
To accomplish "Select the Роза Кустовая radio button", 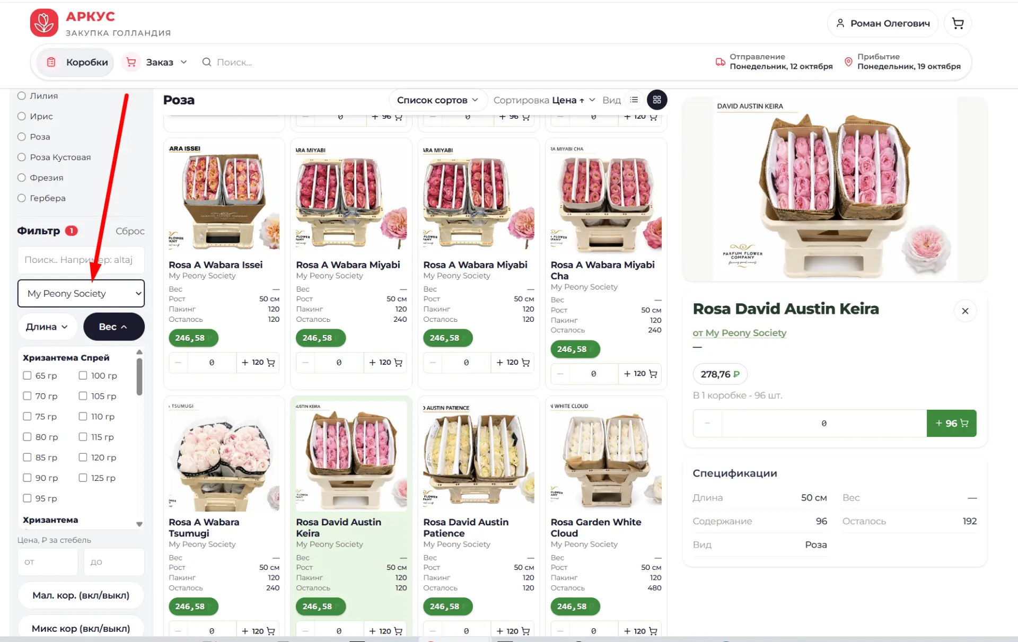I will 22,157.
